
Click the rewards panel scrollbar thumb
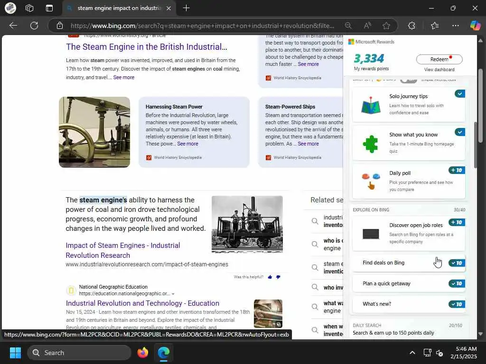(x=475, y=146)
